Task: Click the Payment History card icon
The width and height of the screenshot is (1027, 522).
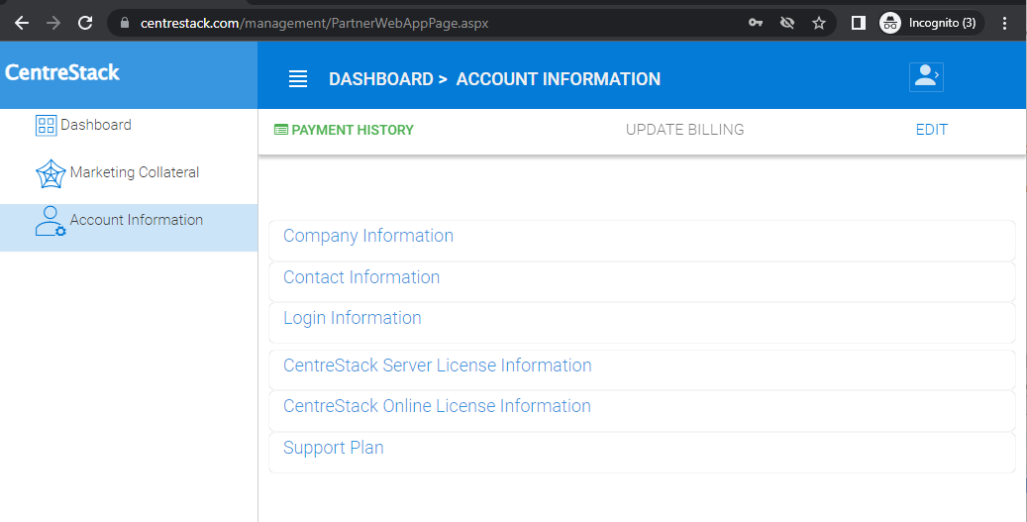Action: pos(281,130)
